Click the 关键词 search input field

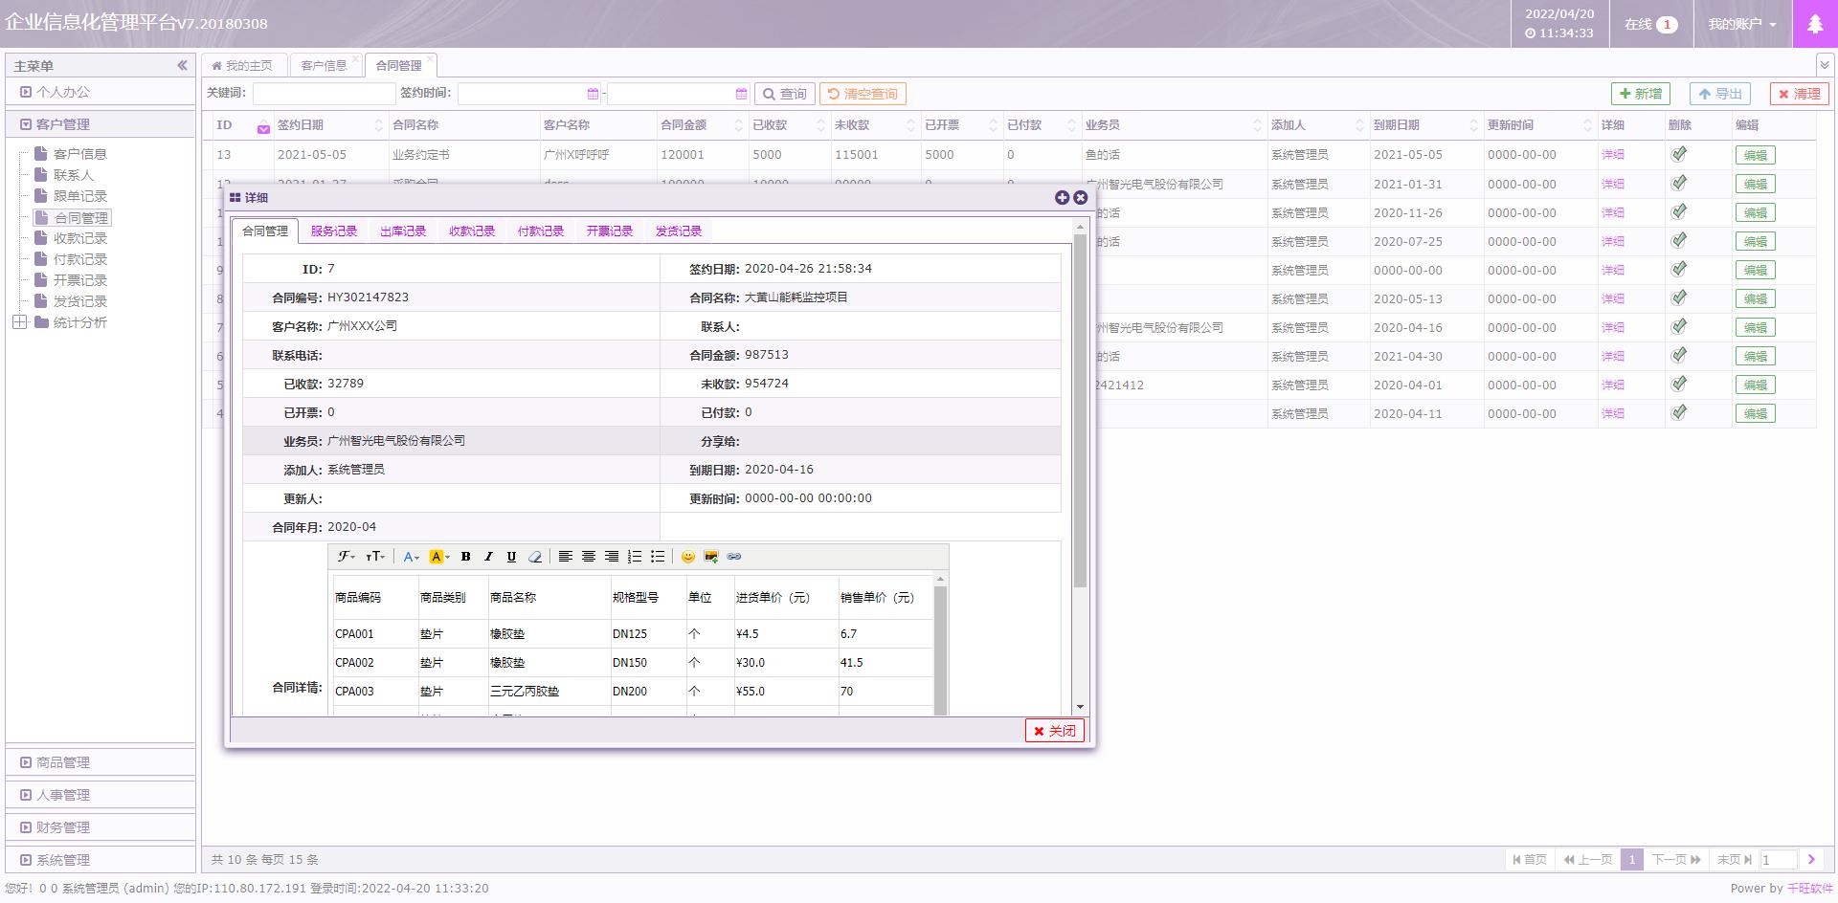(x=324, y=94)
